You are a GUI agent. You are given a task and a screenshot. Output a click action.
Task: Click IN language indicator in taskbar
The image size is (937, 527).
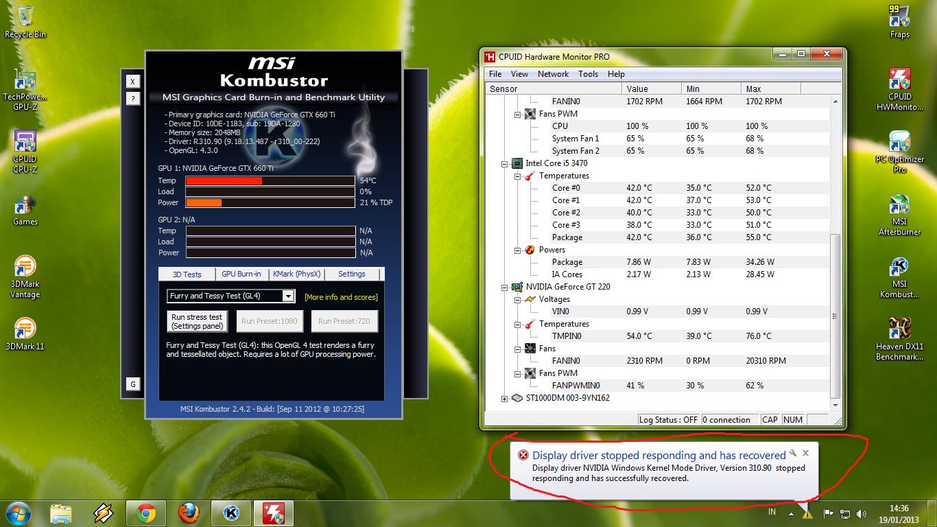click(x=772, y=512)
